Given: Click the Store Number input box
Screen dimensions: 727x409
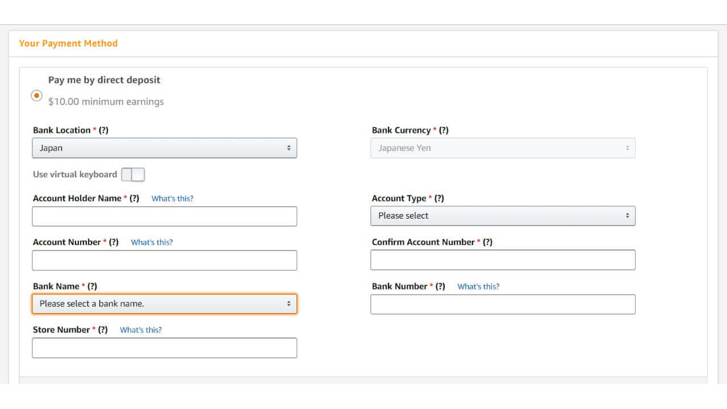Looking at the screenshot, I should click(164, 348).
